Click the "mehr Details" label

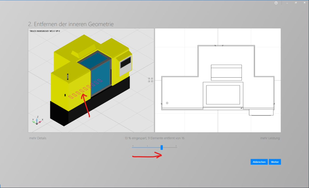coord(38,138)
